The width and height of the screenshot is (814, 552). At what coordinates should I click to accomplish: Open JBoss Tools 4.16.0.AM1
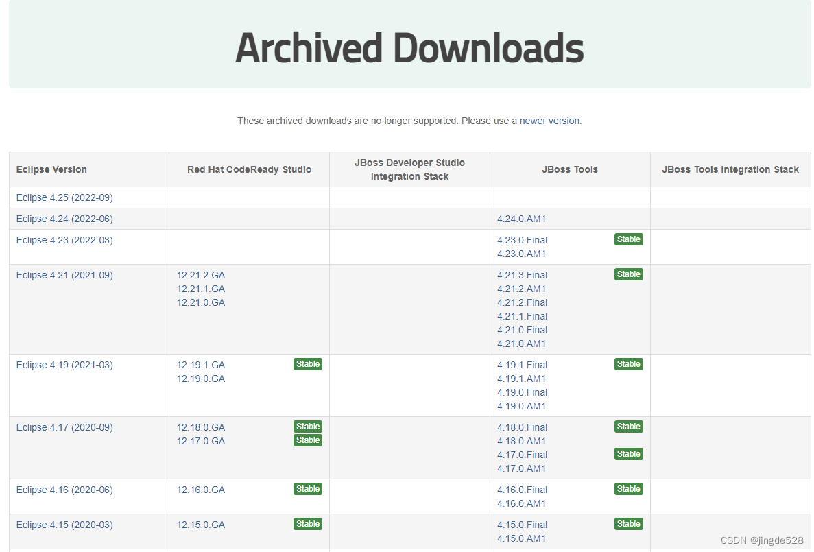(x=522, y=503)
